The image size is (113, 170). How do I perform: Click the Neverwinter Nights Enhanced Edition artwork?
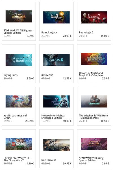tap(56, 101)
